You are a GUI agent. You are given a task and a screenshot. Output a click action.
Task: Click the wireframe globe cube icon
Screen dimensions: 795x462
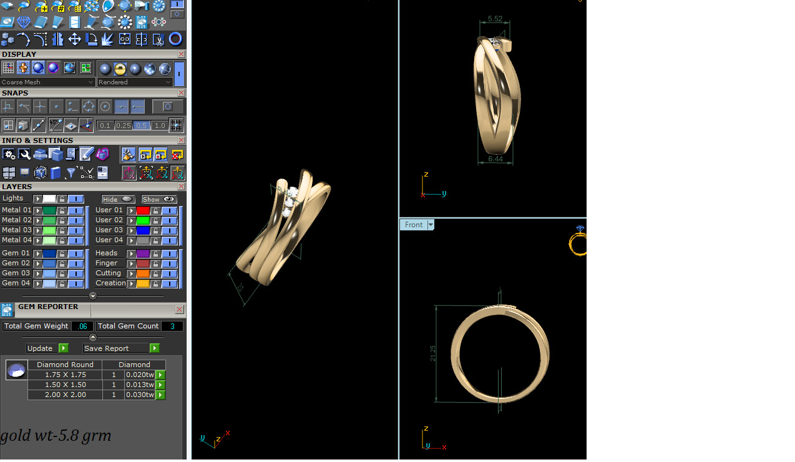click(40, 173)
